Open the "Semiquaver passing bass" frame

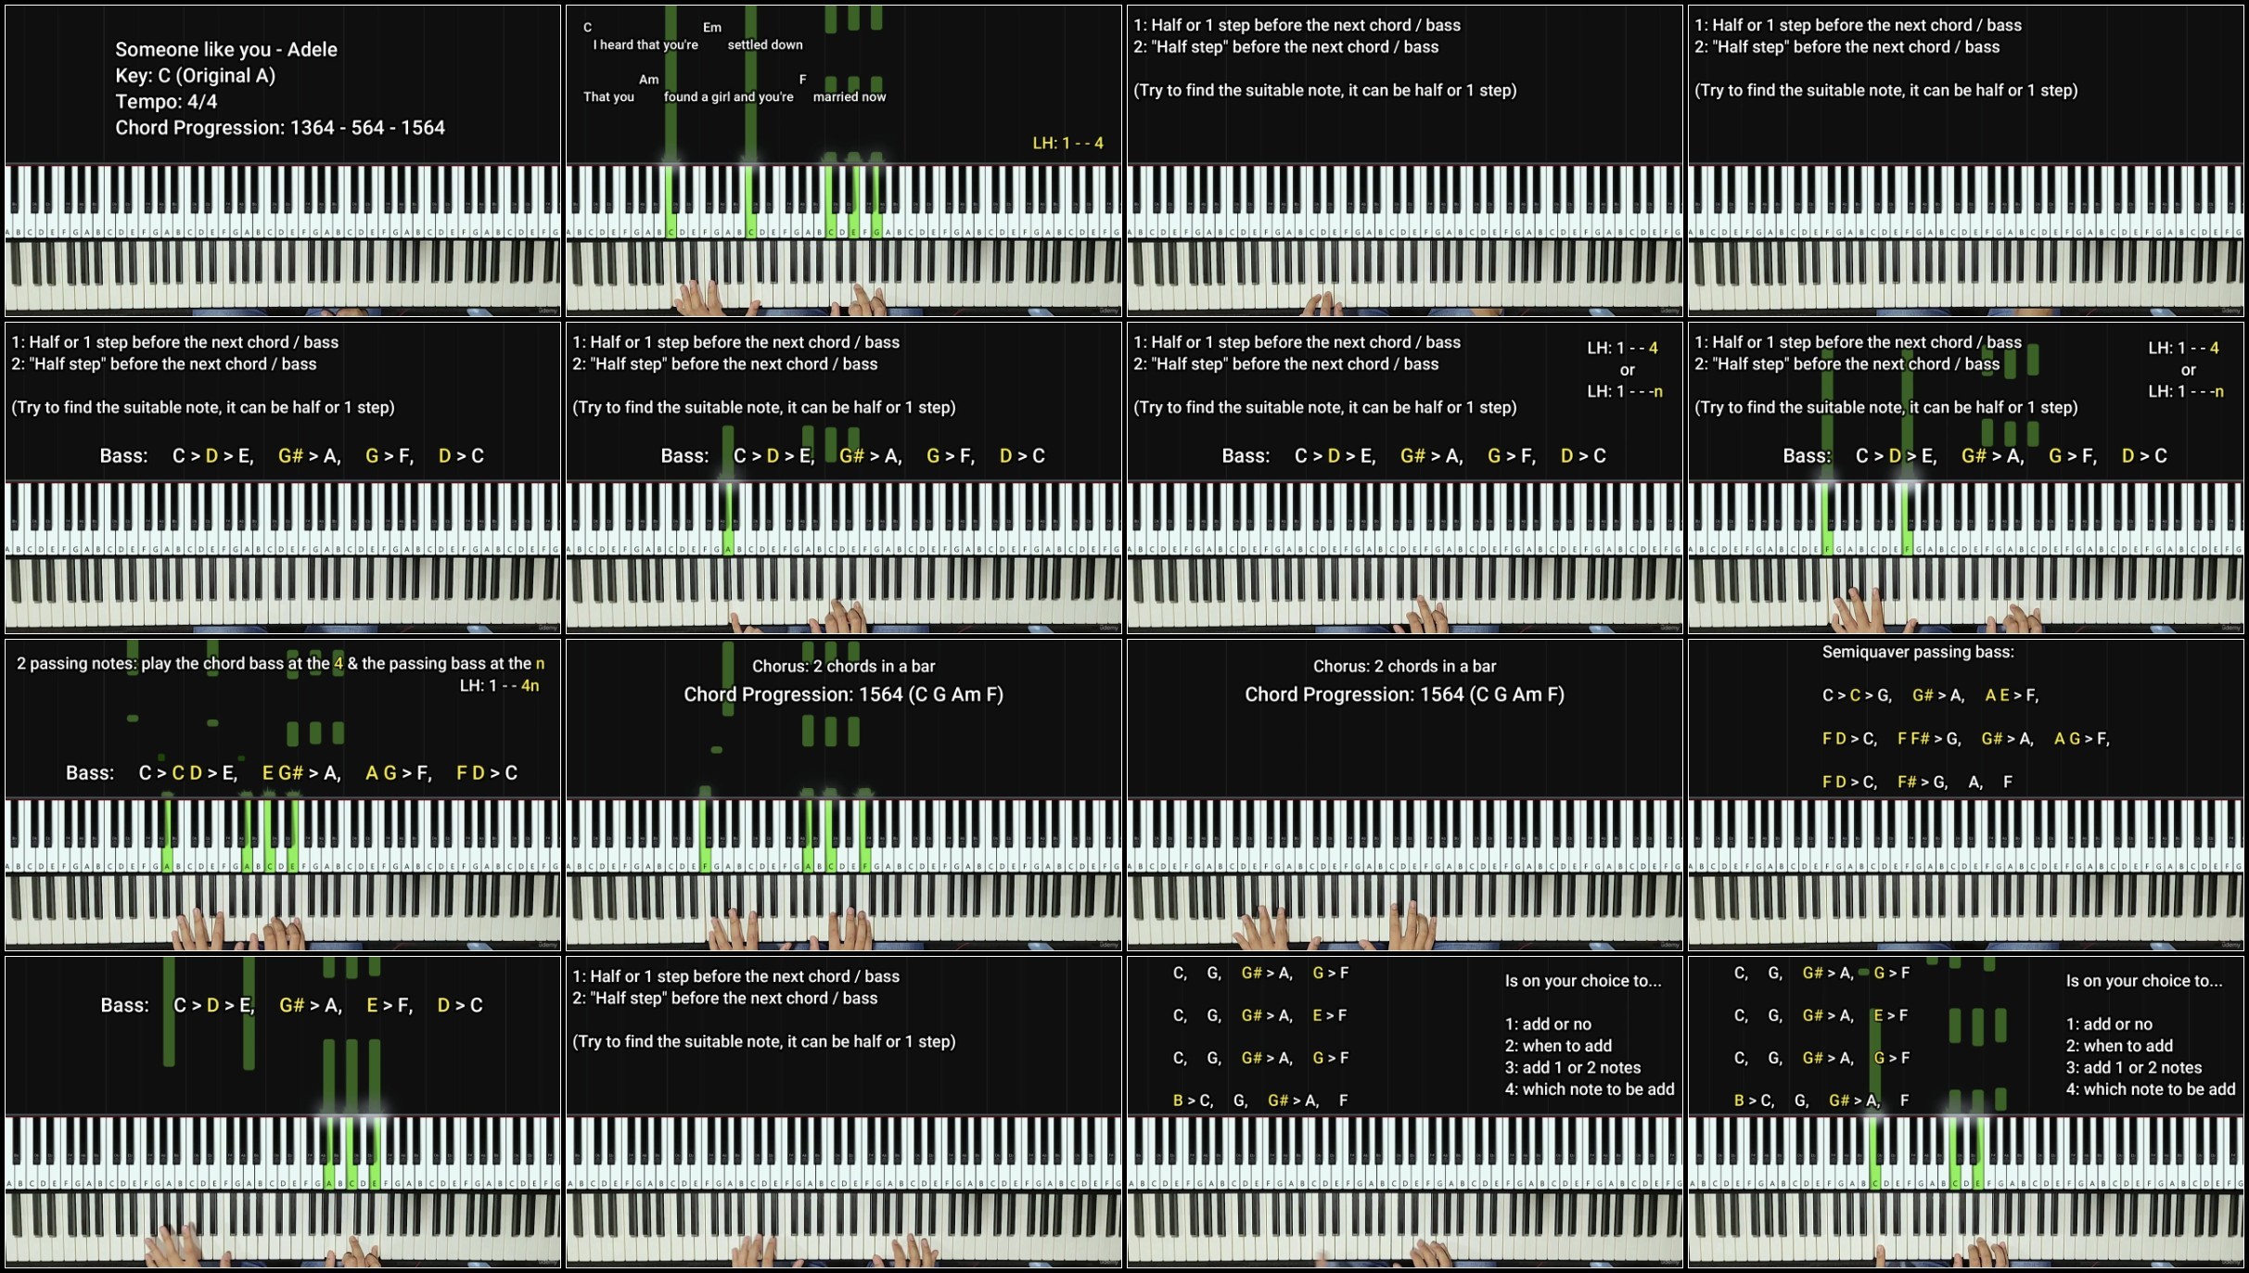(1966, 795)
